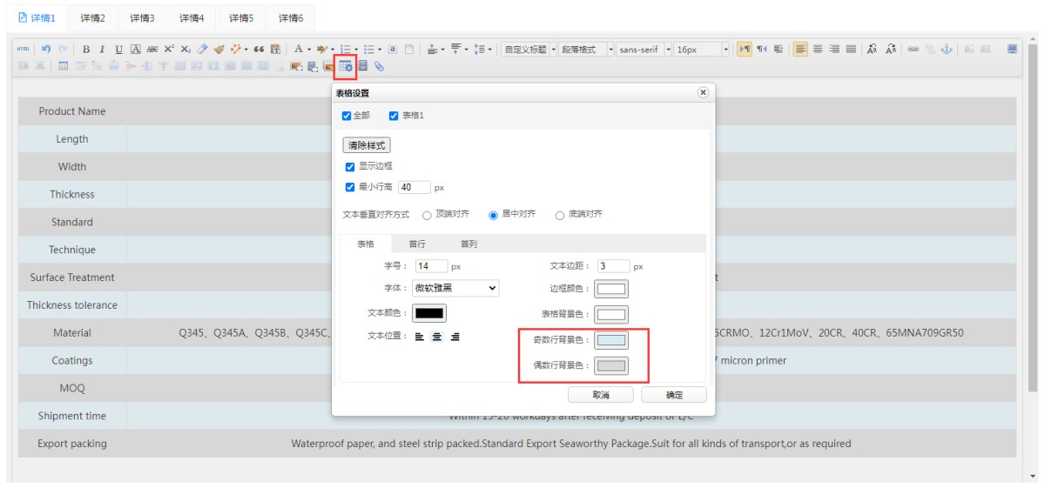Open the sans-serif font family dropdown
The height and width of the screenshot is (488, 1045).
[x=644, y=50]
